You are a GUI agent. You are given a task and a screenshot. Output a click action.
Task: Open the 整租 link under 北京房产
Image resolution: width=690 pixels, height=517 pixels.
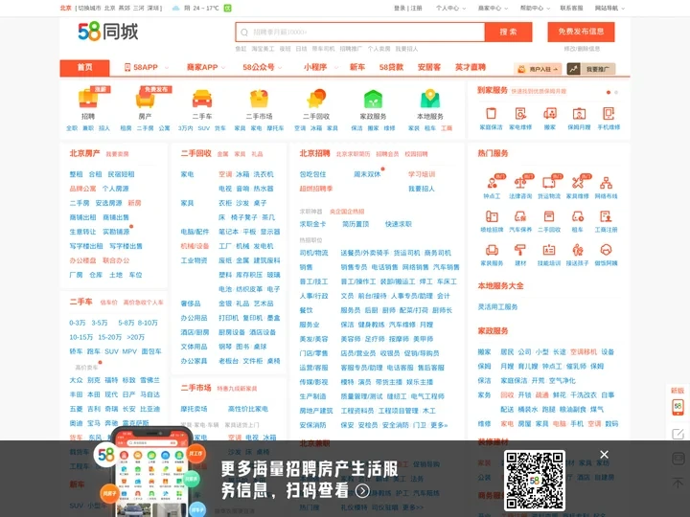pyautogui.click(x=76, y=174)
